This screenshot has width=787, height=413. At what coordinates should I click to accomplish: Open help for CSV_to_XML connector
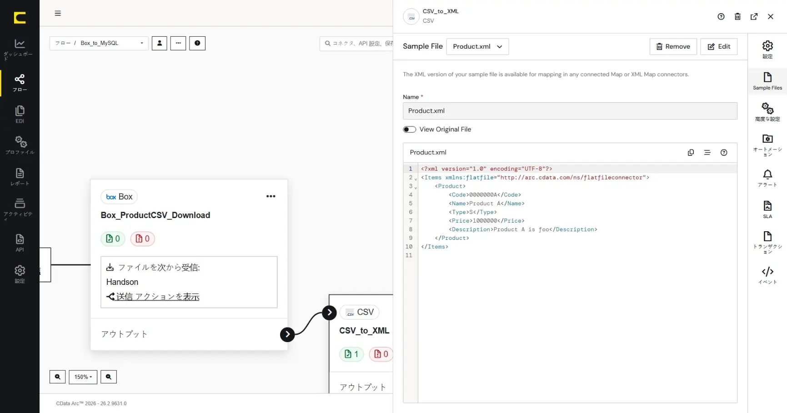point(721,16)
